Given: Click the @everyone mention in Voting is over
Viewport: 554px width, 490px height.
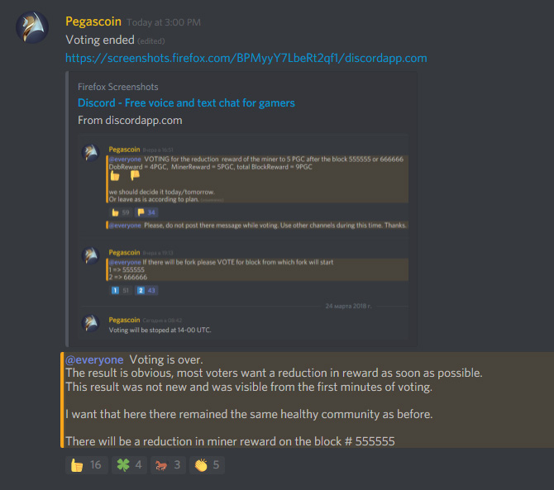Looking at the screenshot, I should click(94, 359).
